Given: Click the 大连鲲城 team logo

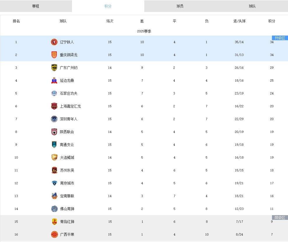Looking at the screenshot, I should point(54,157).
